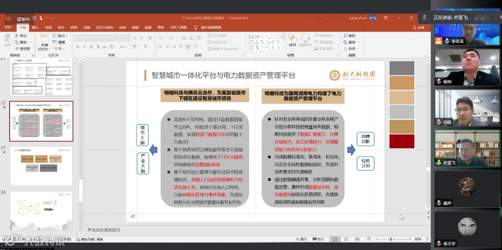Viewport: 502px width, 250px height.
Task: Select the Format Painter (格式刷) brush
Action: pos(22,49)
